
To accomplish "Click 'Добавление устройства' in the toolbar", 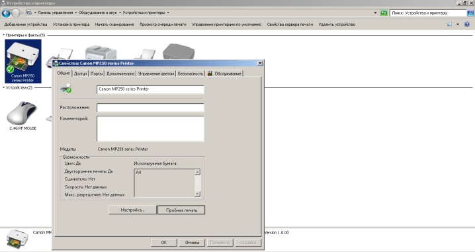I will [26, 24].
